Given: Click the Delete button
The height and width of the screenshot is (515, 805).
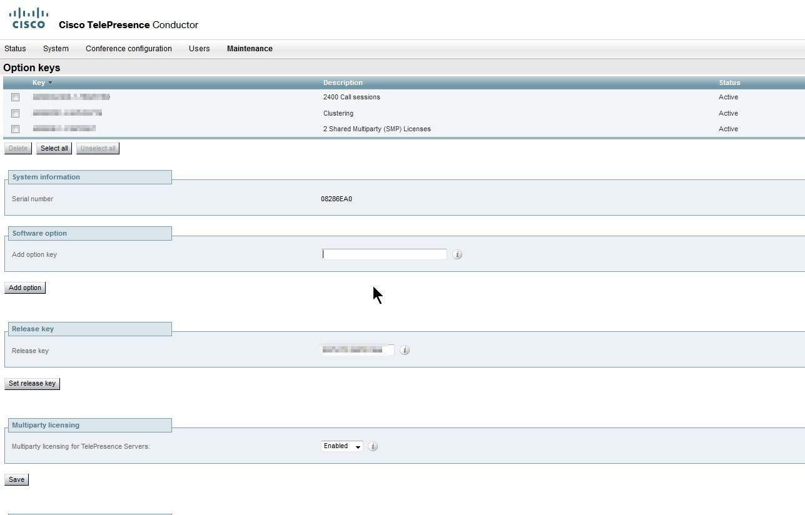Looking at the screenshot, I should click(18, 148).
